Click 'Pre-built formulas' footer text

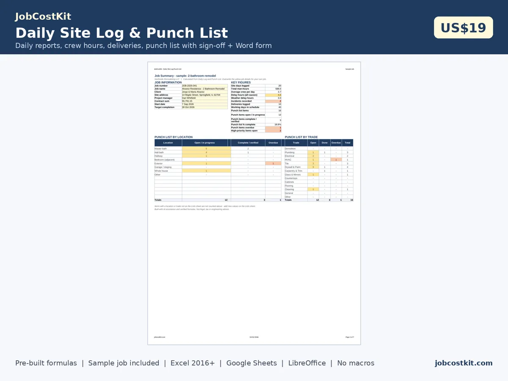pyautogui.click(x=46, y=363)
